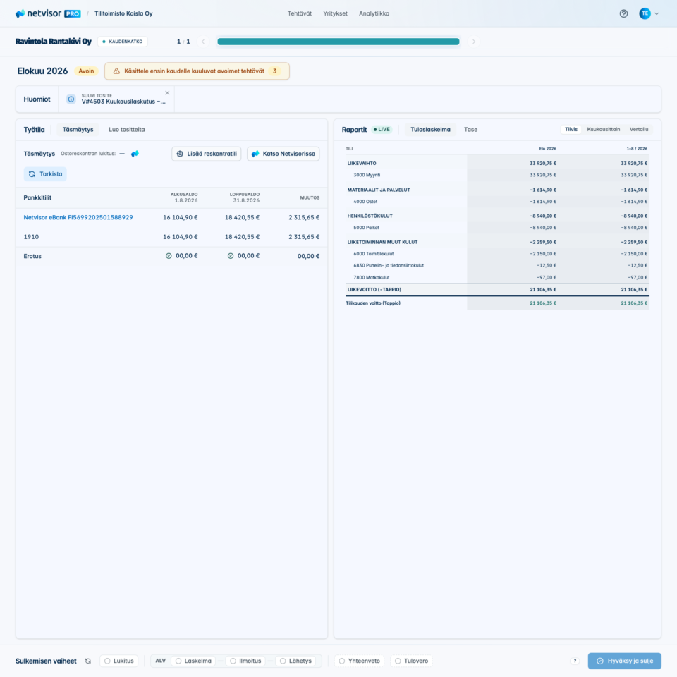Go to previous company with left chevron

(x=203, y=42)
